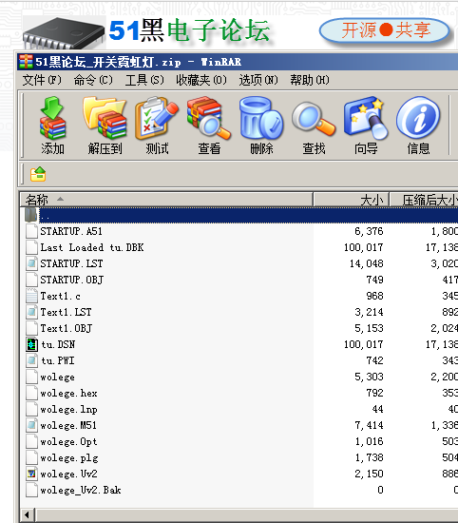Image resolution: width=458 pixels, height=523 pixels.
Task: Select the file Text1.OBJ
Action: 66,328
